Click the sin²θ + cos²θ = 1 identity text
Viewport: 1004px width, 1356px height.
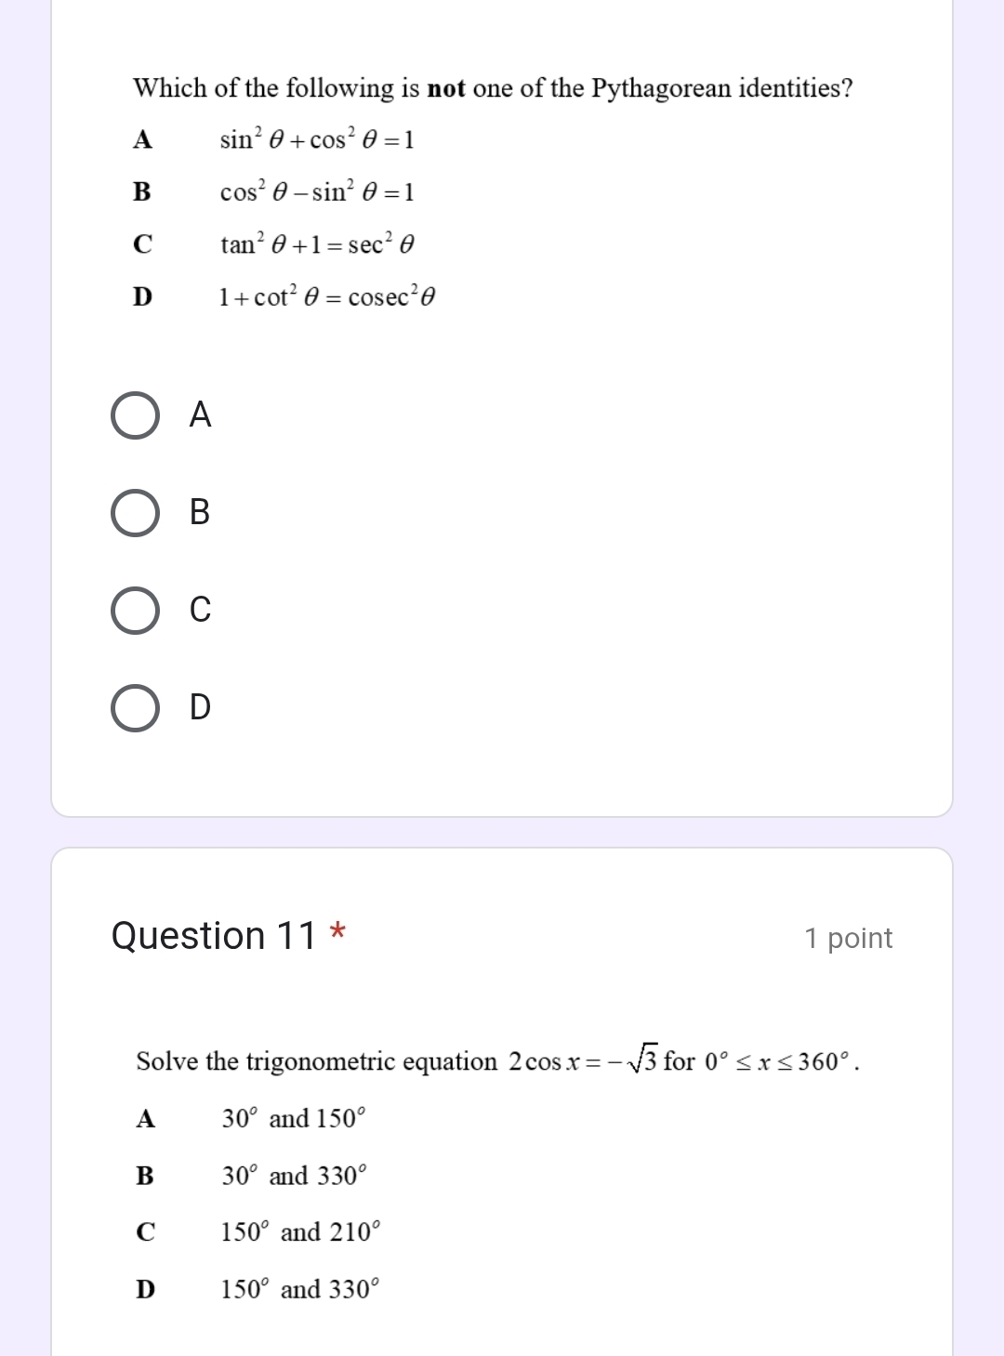click(x=315, y=139)
